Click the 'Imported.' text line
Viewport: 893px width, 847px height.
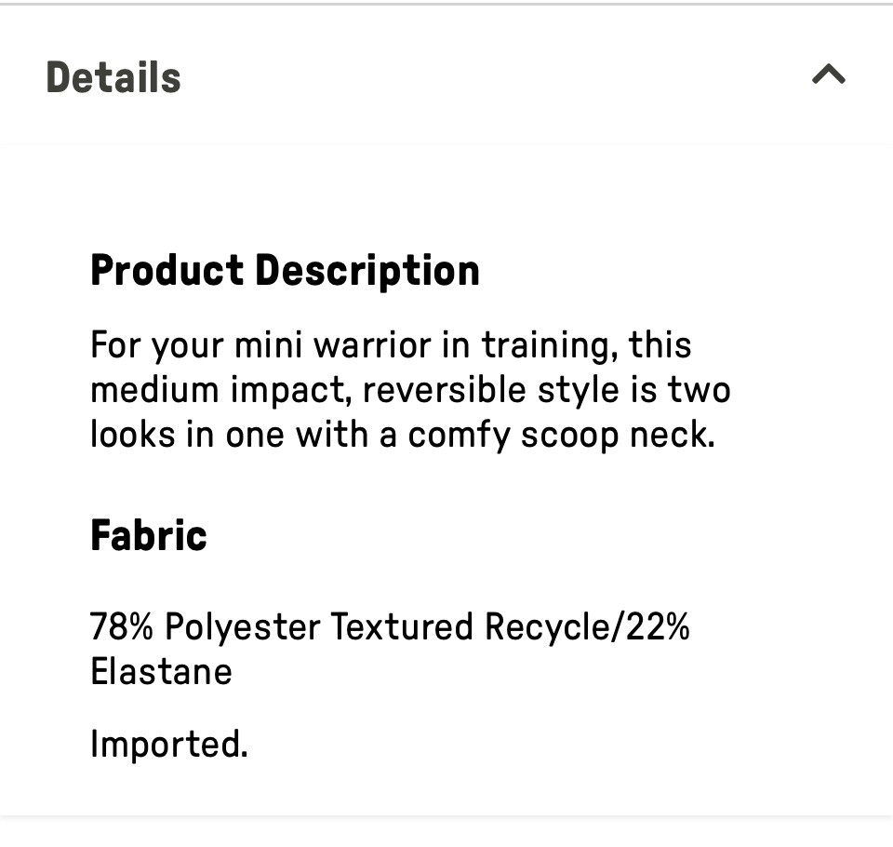(169, 745)
